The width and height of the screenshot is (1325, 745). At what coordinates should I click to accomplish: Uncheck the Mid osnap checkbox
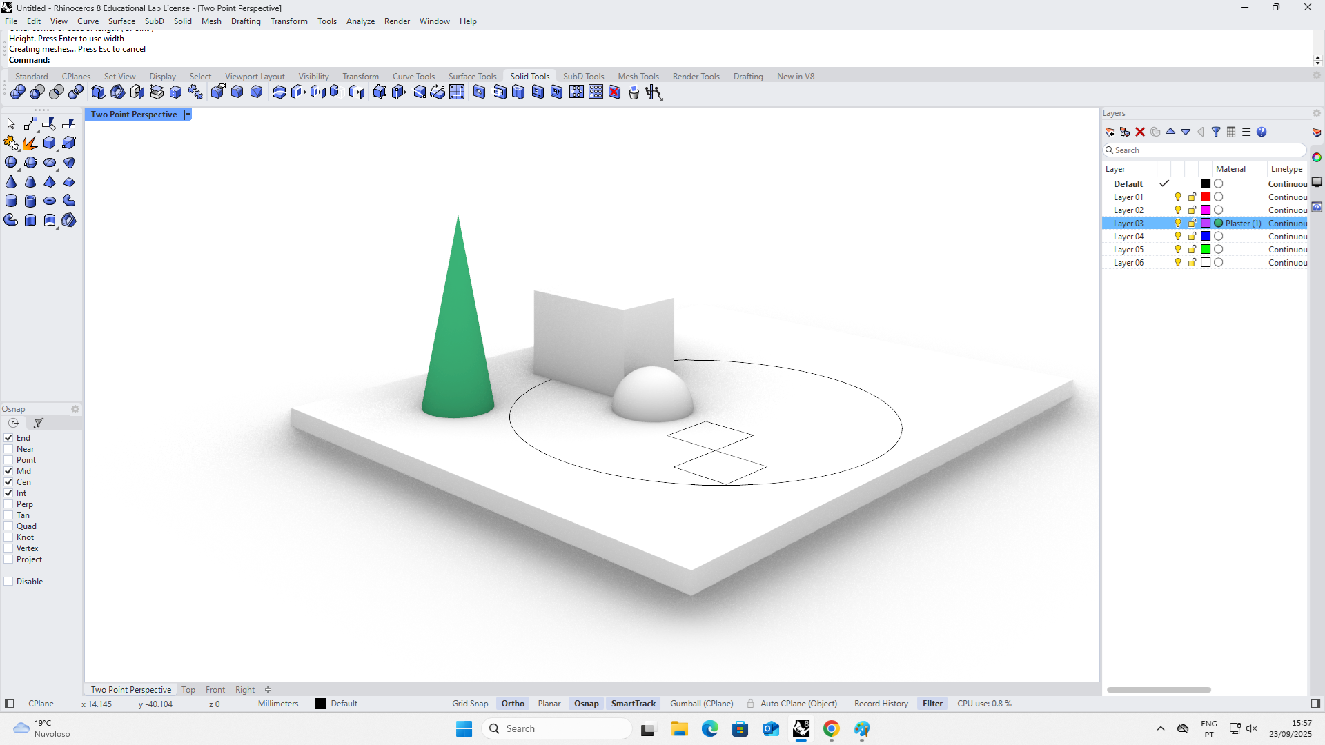point(9,471)
